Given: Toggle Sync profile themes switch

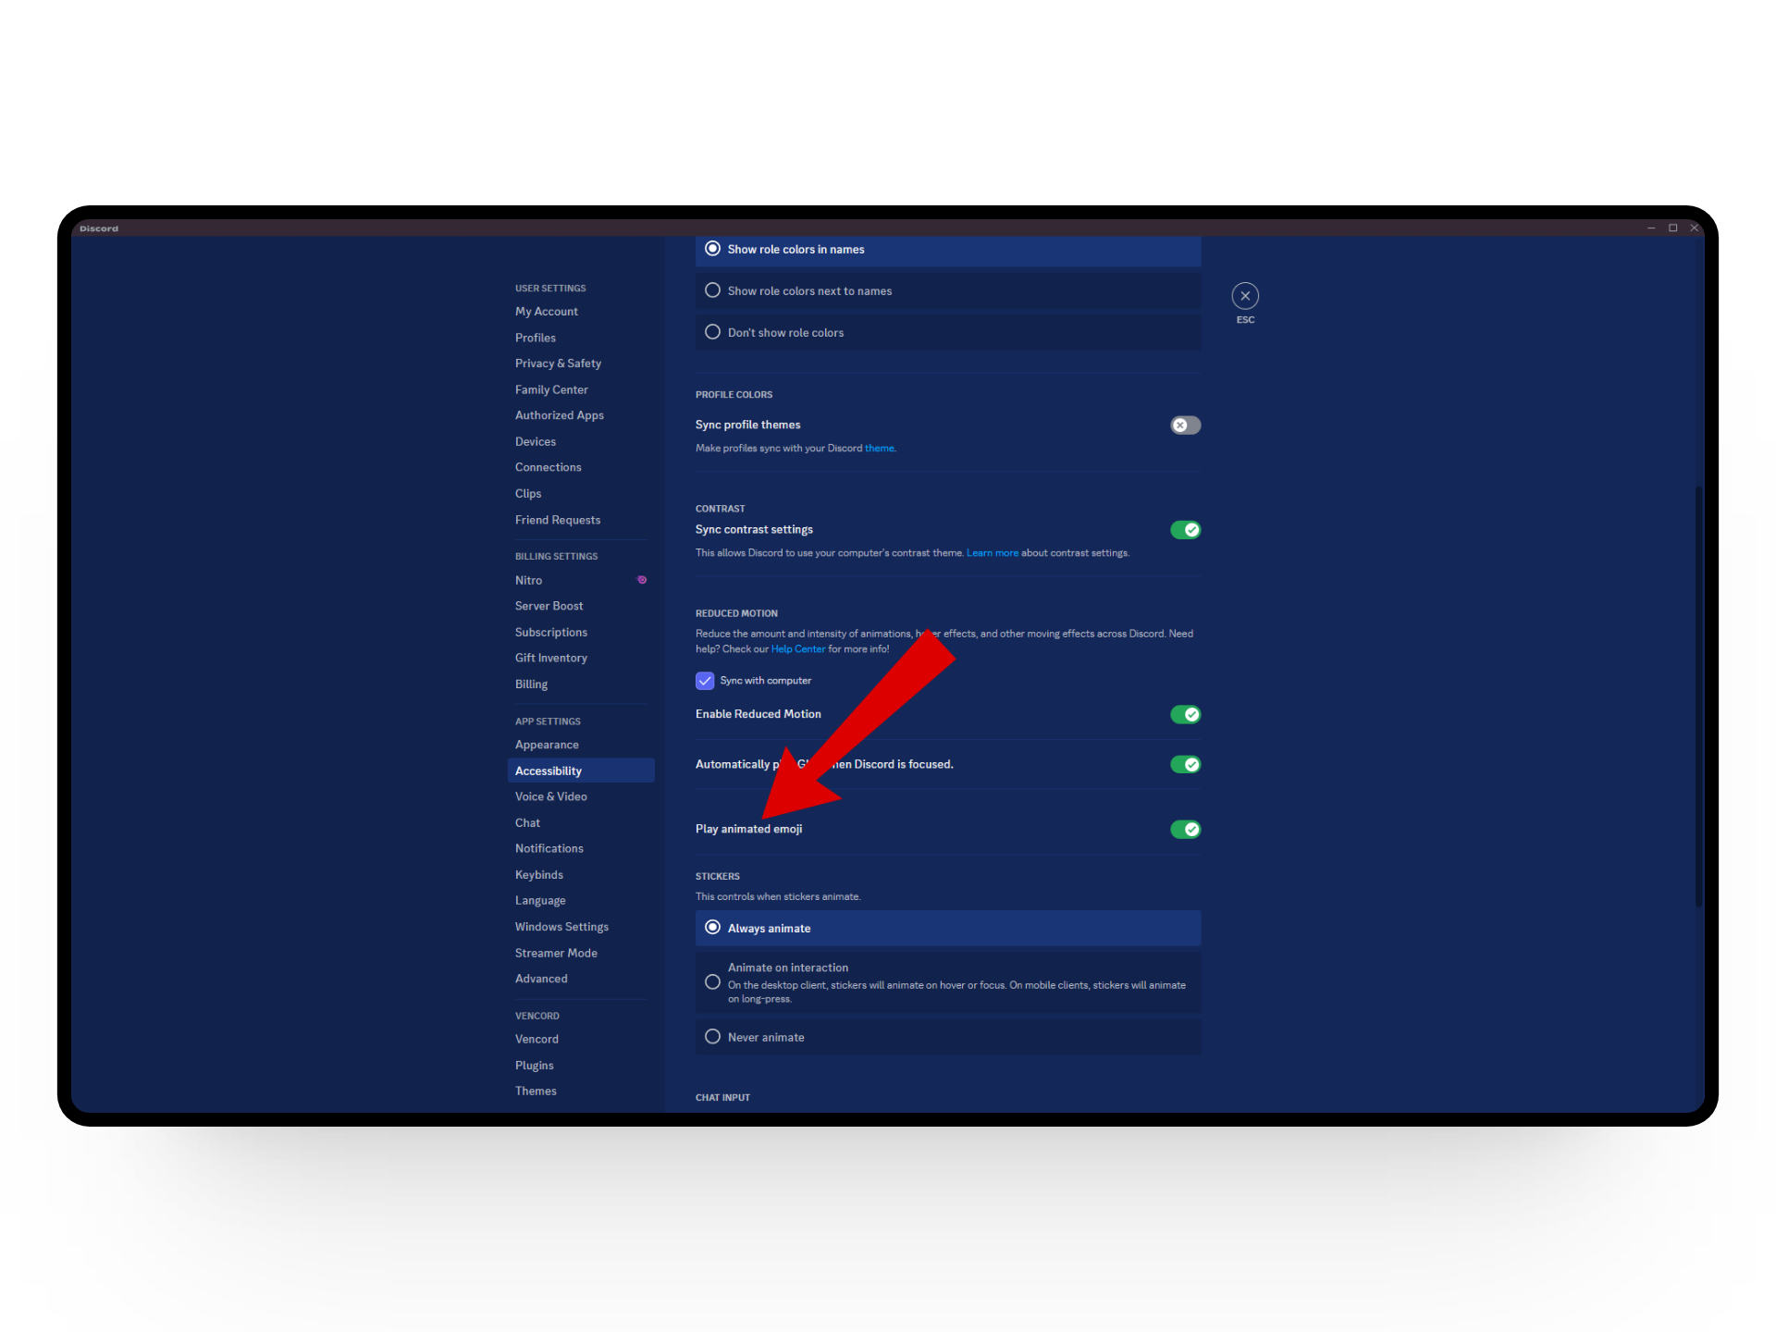Looking at the screenshot, I should pos(1185,425).
